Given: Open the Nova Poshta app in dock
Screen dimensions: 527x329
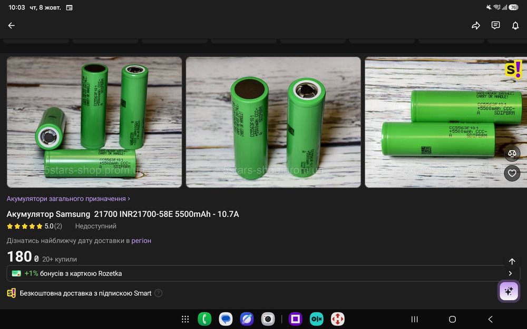Looking at the screenshot, I should pyautogui.click(x=338, y=319).
